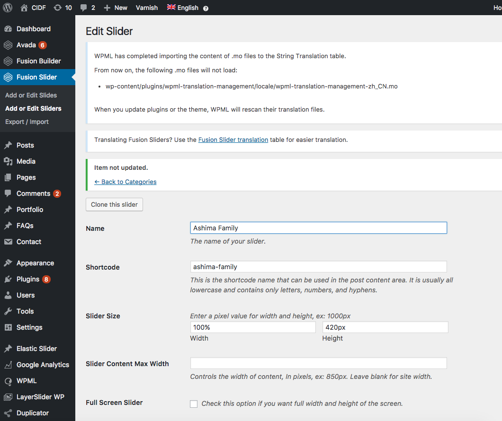Open the Duplicator menu label
502x421 pixels.
[33, 413]
